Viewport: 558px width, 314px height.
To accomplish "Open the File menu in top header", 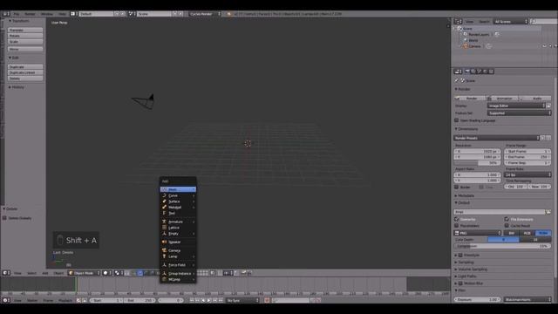I will click(x=17, y=14).
